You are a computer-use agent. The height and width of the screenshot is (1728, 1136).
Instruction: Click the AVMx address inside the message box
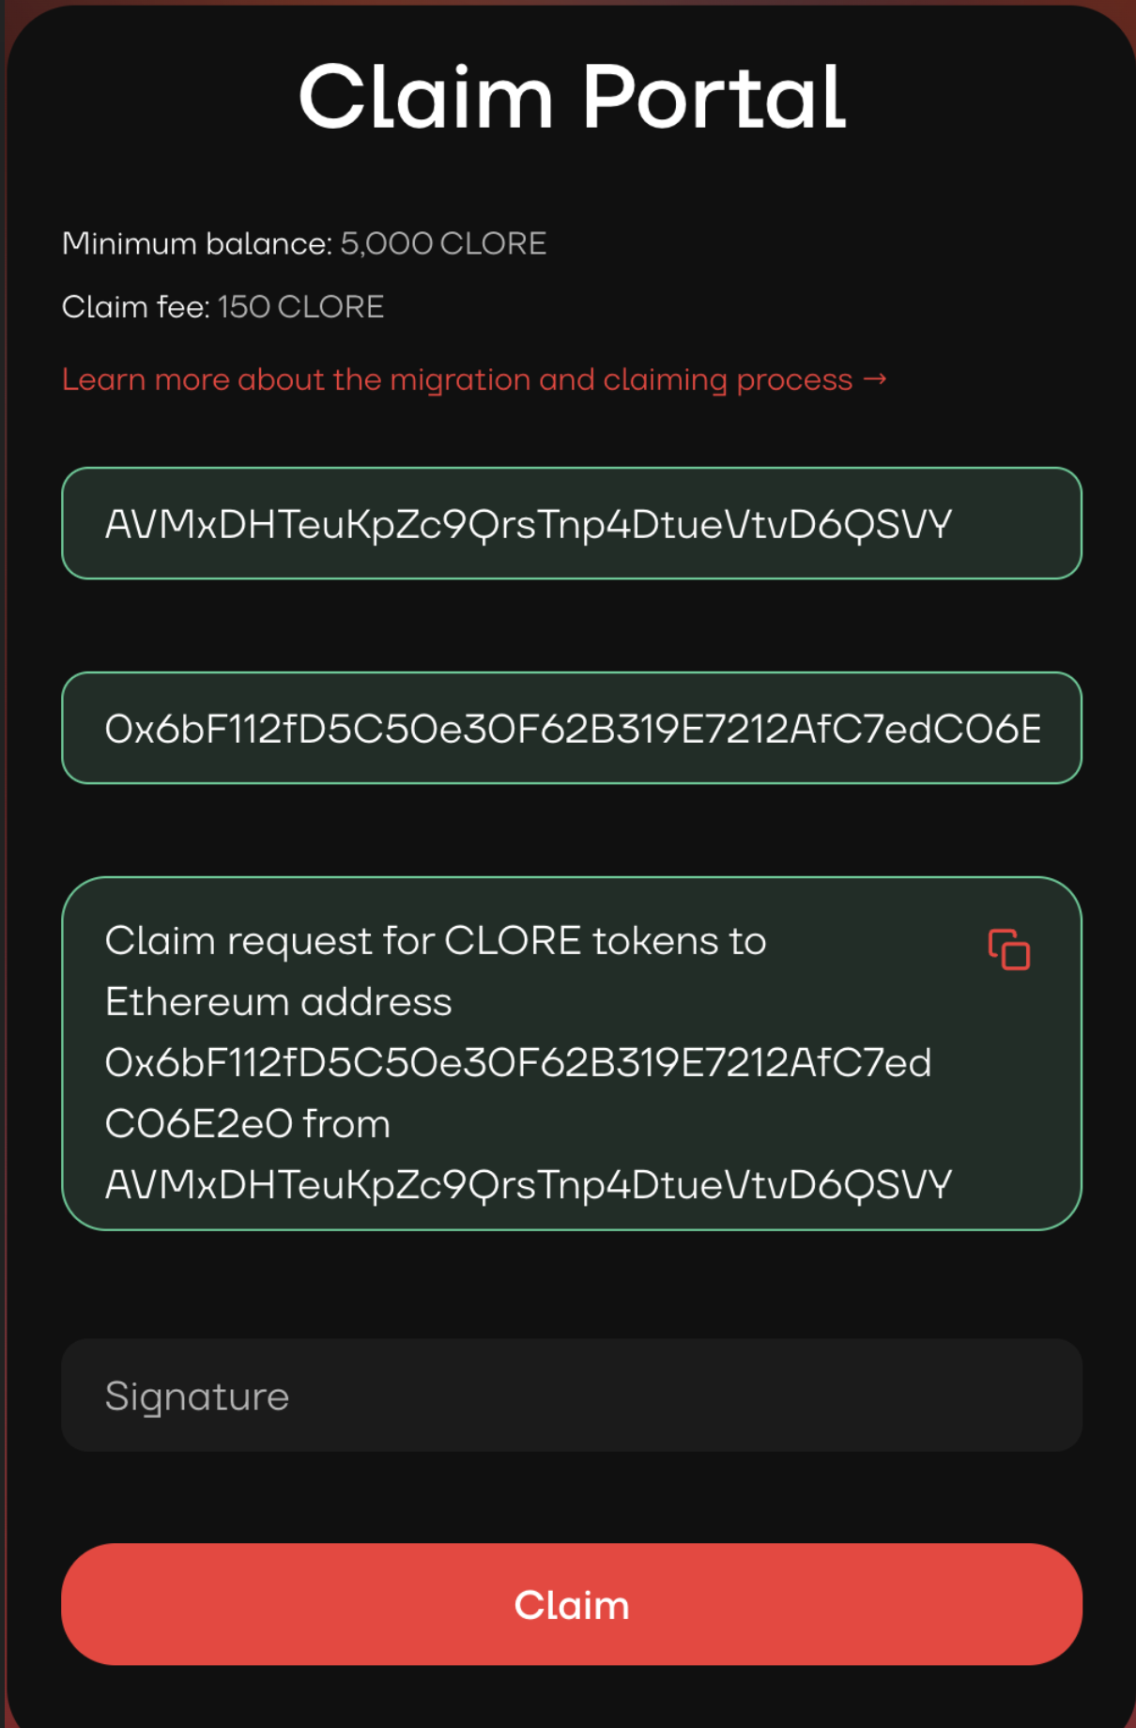pos(529,1185)
